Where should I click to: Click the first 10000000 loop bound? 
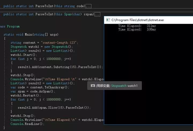tap(53, 59)
